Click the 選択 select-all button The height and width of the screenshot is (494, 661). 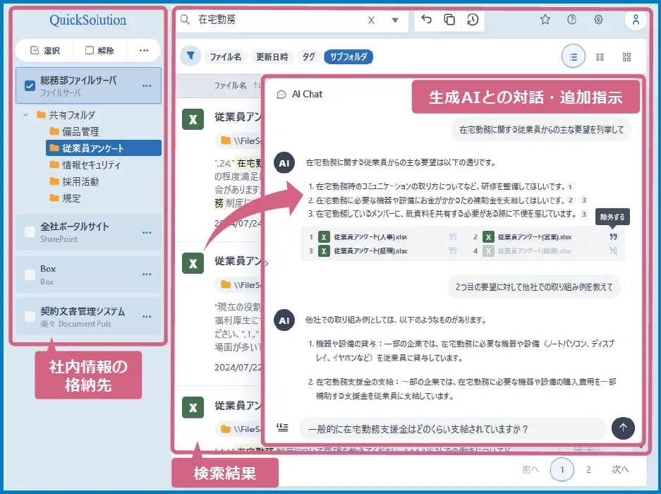click(x=45, y=51)
